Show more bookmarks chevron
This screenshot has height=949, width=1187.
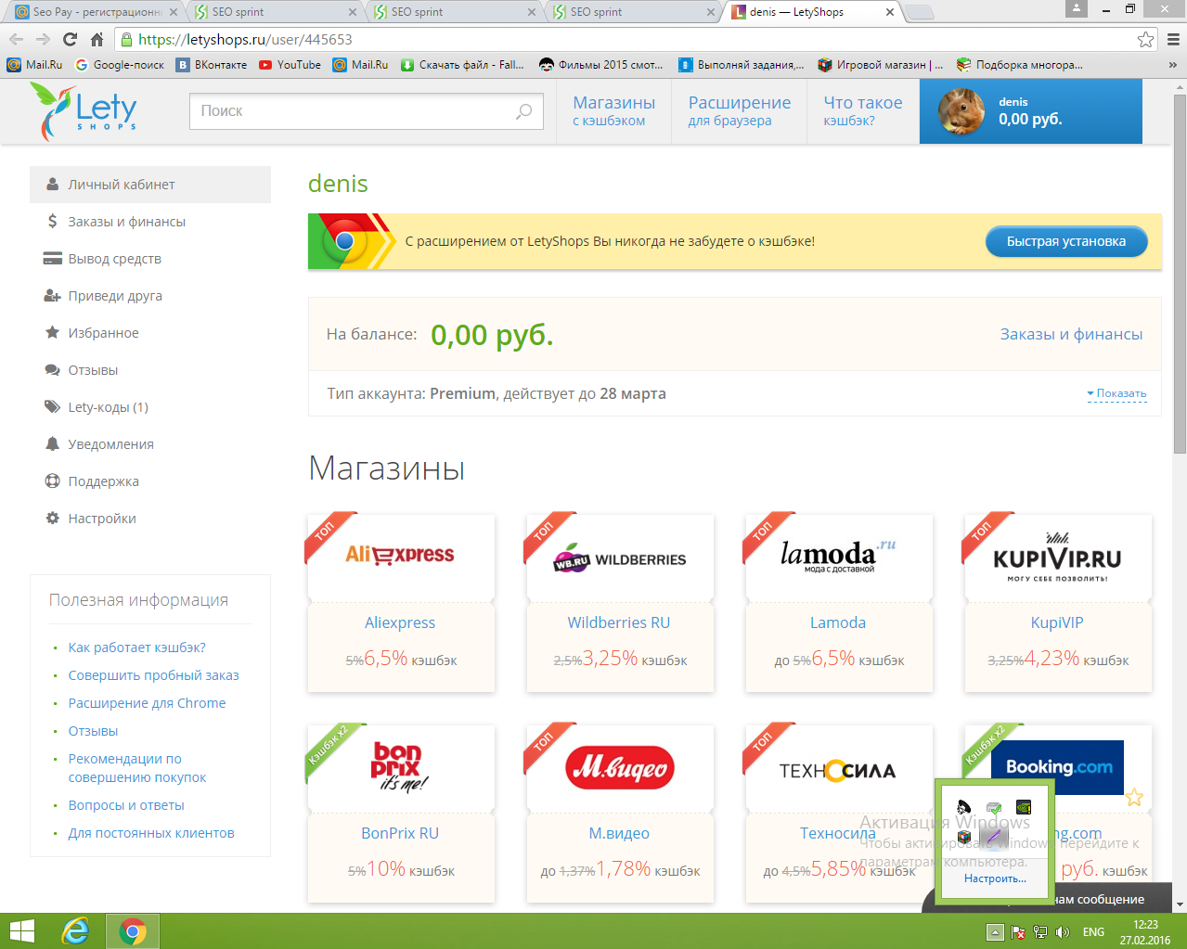pos(1173,65)
